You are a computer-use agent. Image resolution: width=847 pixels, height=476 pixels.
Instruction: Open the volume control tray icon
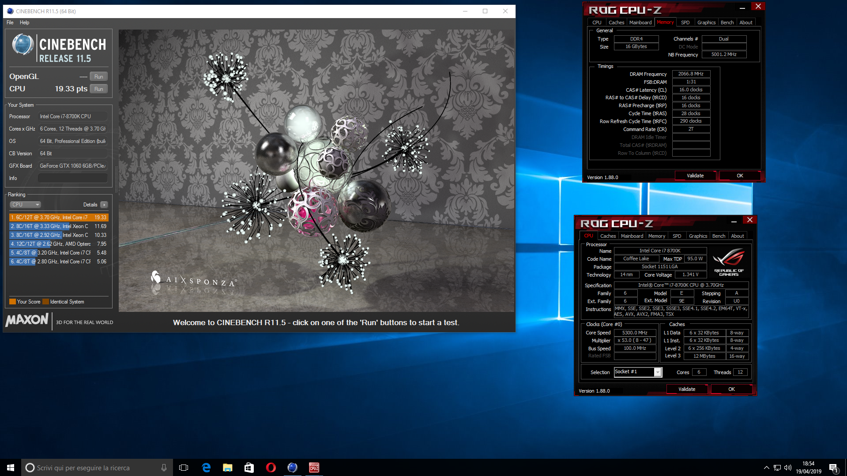point(788,468)
